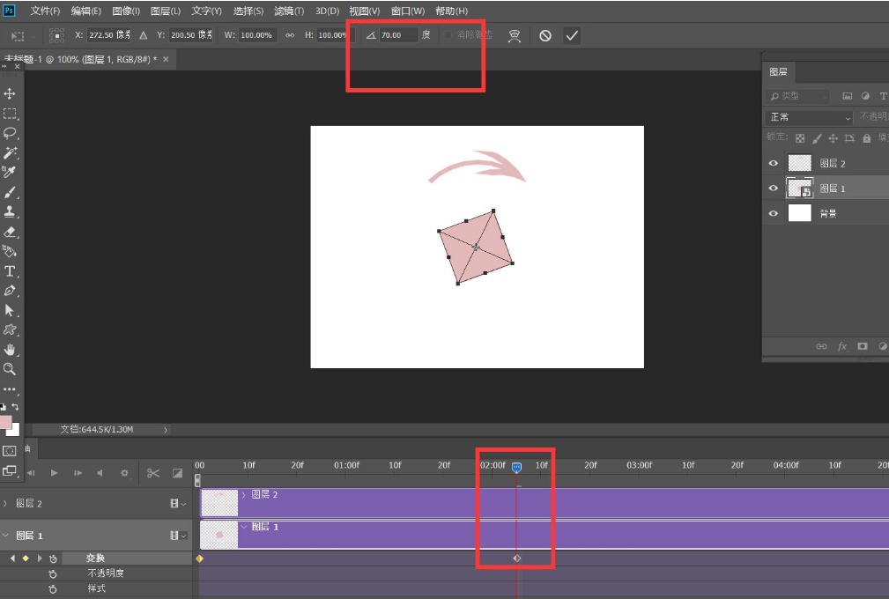
Task: Expand 图层 2 track in timeline
Action: point(6,504)
